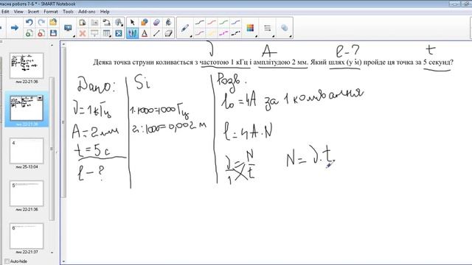Open page 4 thumbnail
The height and width of the screenshot is (265, 472).
click(x=27, y=151)
